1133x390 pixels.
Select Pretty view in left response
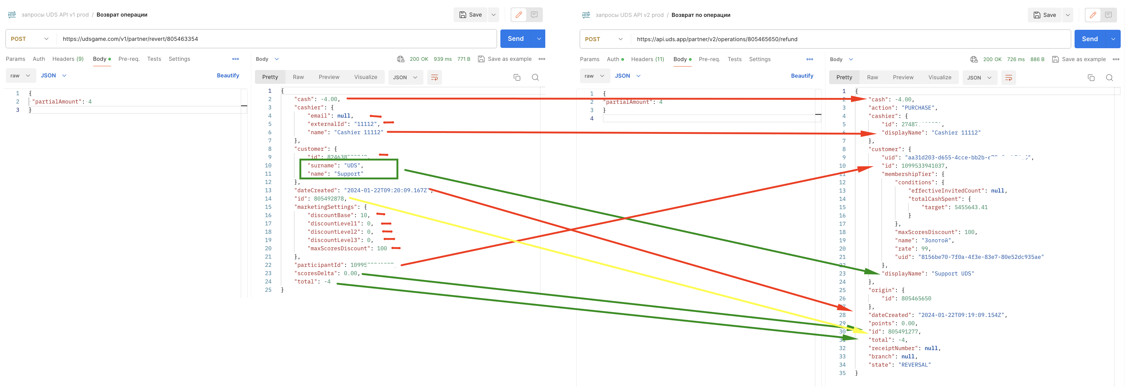270,77
